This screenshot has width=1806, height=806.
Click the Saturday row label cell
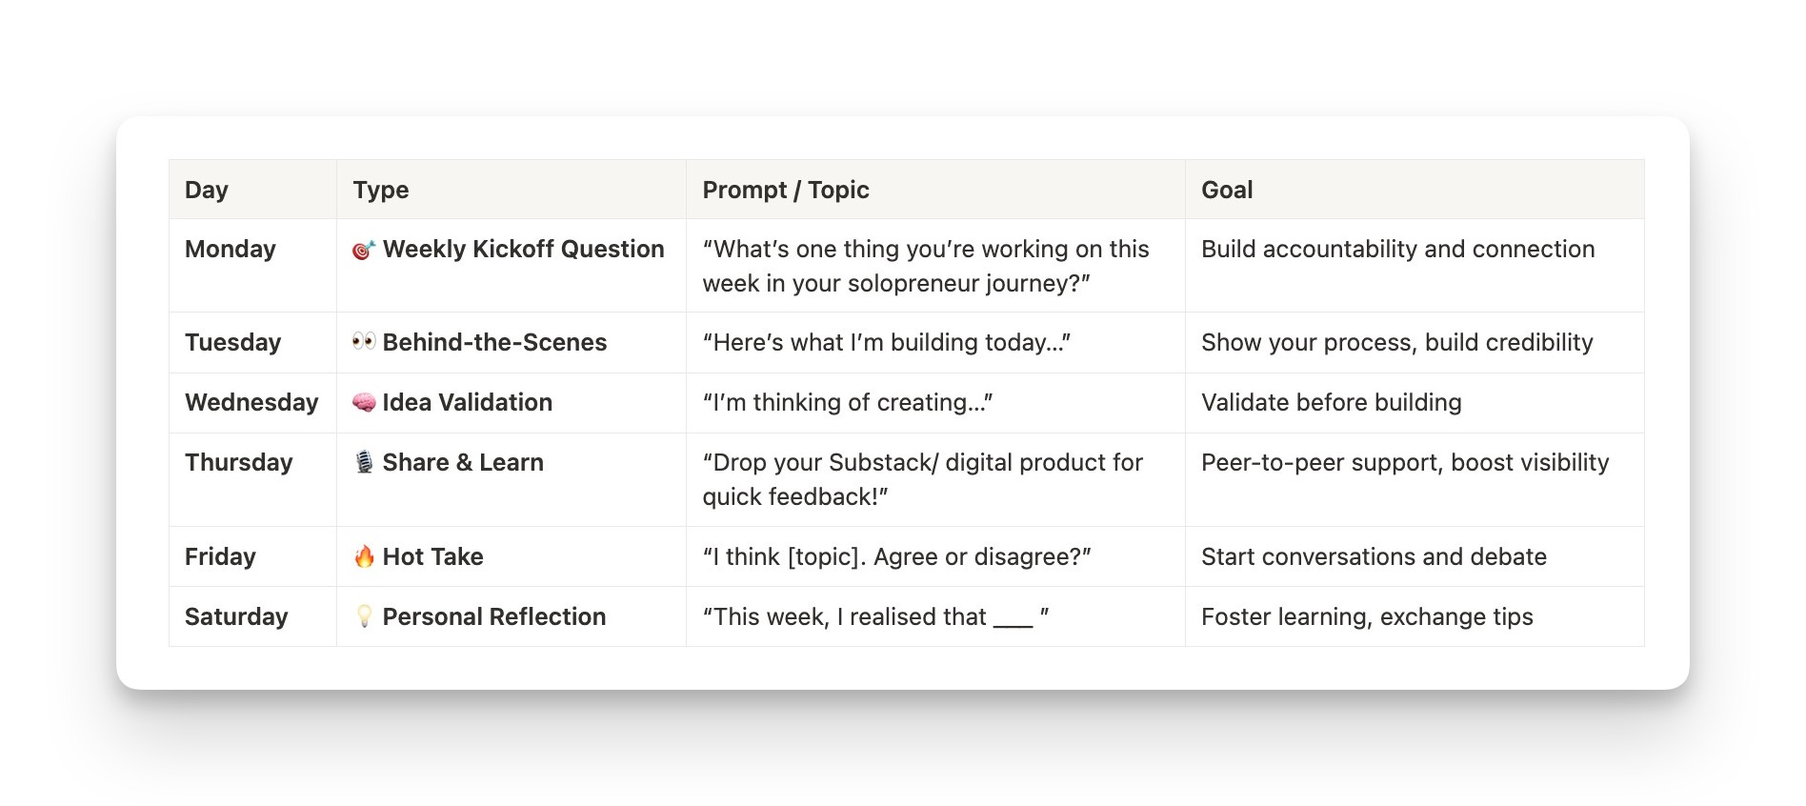[x=252, y=616]
